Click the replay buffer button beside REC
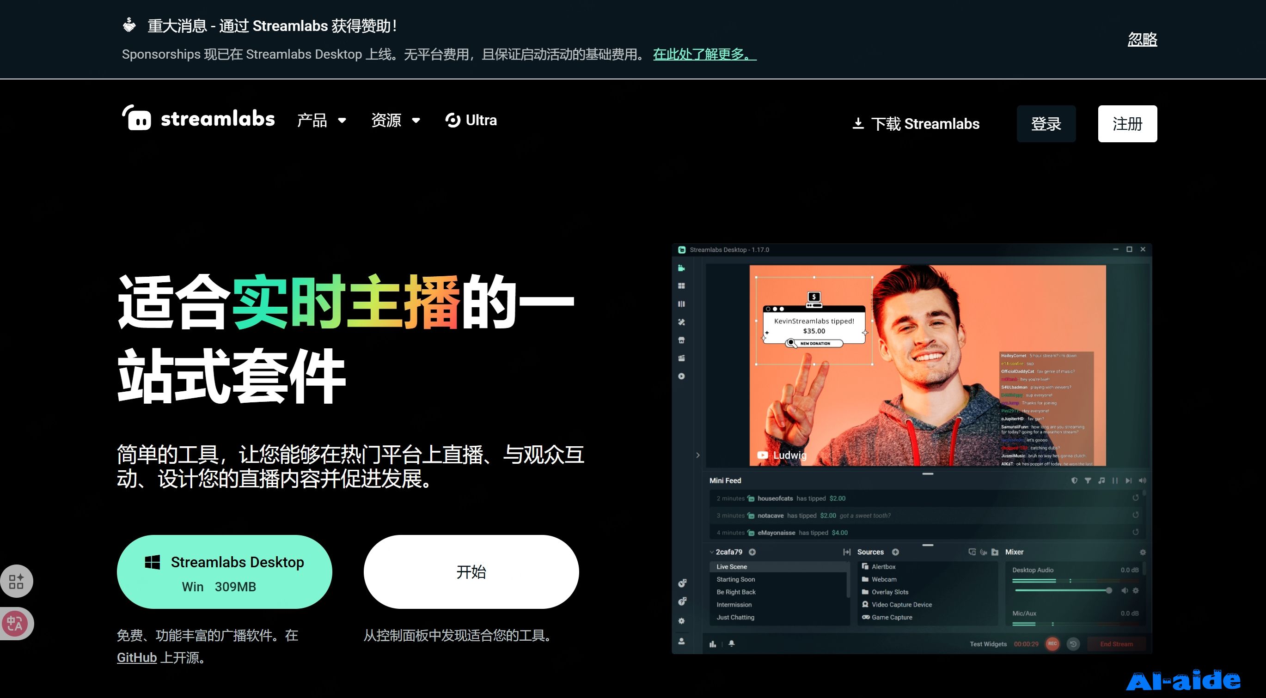Viewport: 1266px width, 698px height. pyautogui.click(x=1073, y=644)
